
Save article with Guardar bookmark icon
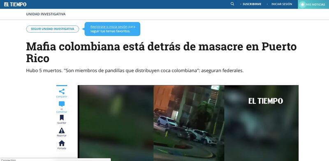(x=62, y=117)
